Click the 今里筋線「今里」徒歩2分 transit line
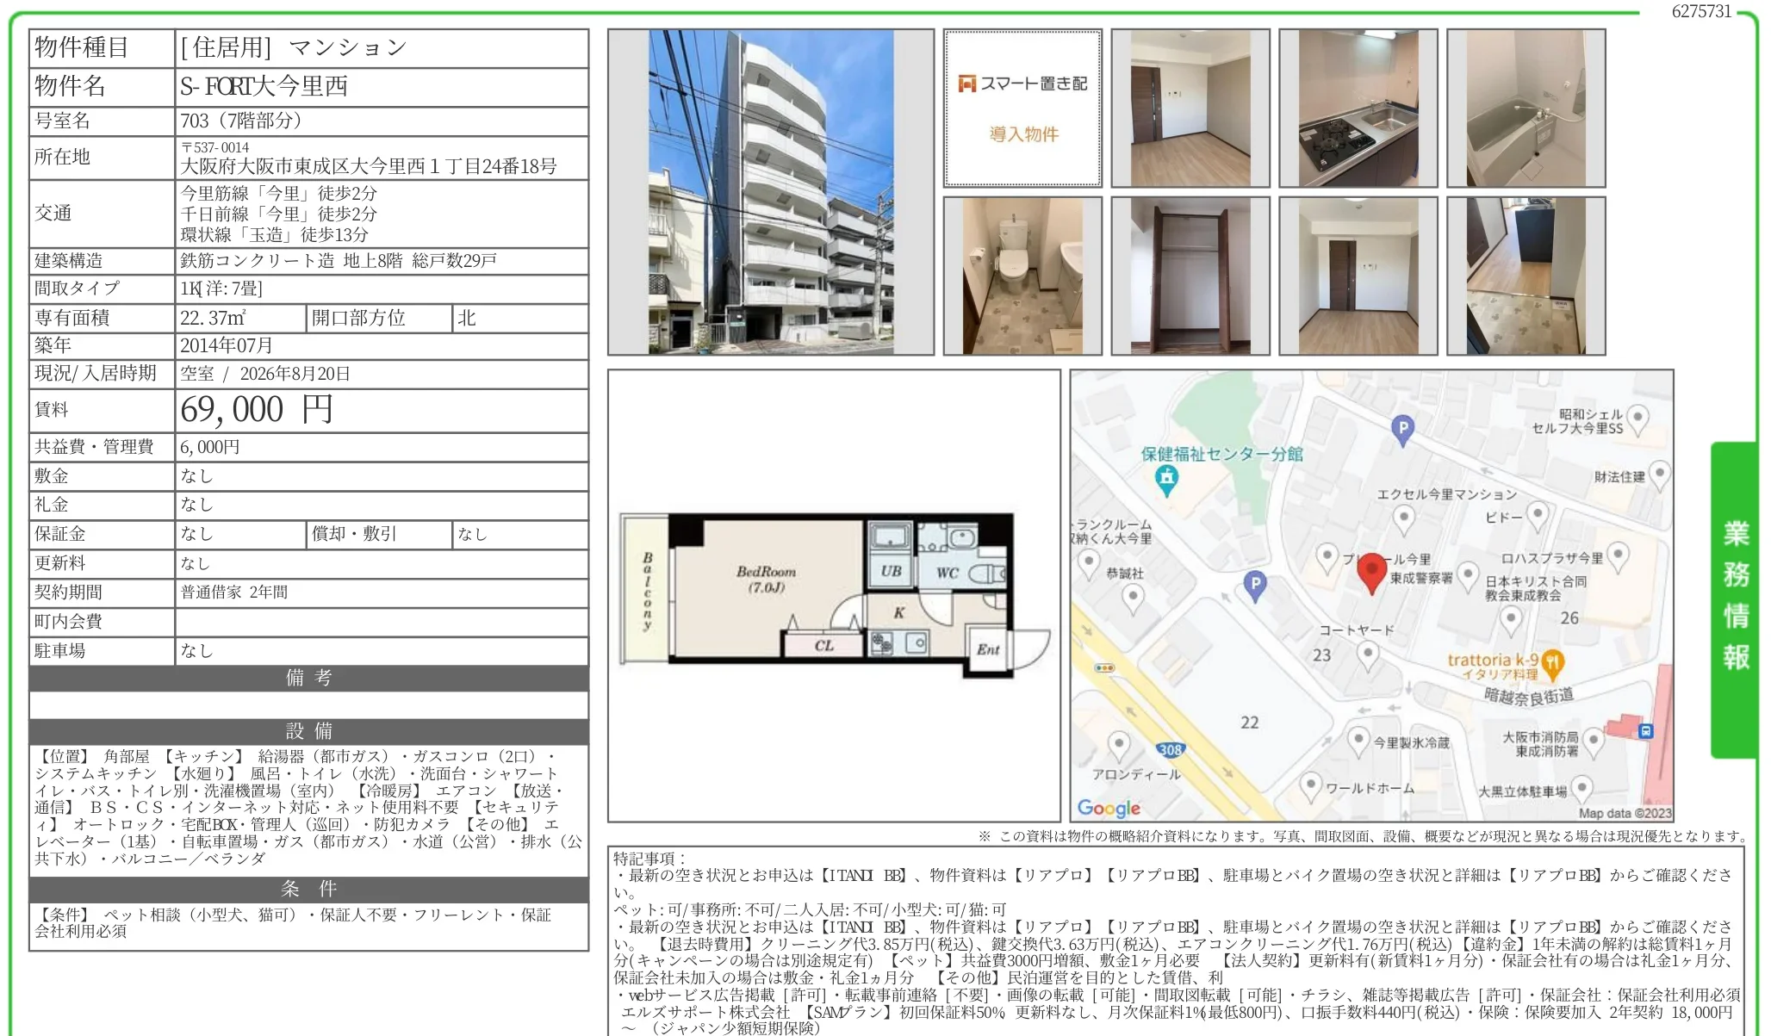The image size is (1771, 1036). pos(278,193)
